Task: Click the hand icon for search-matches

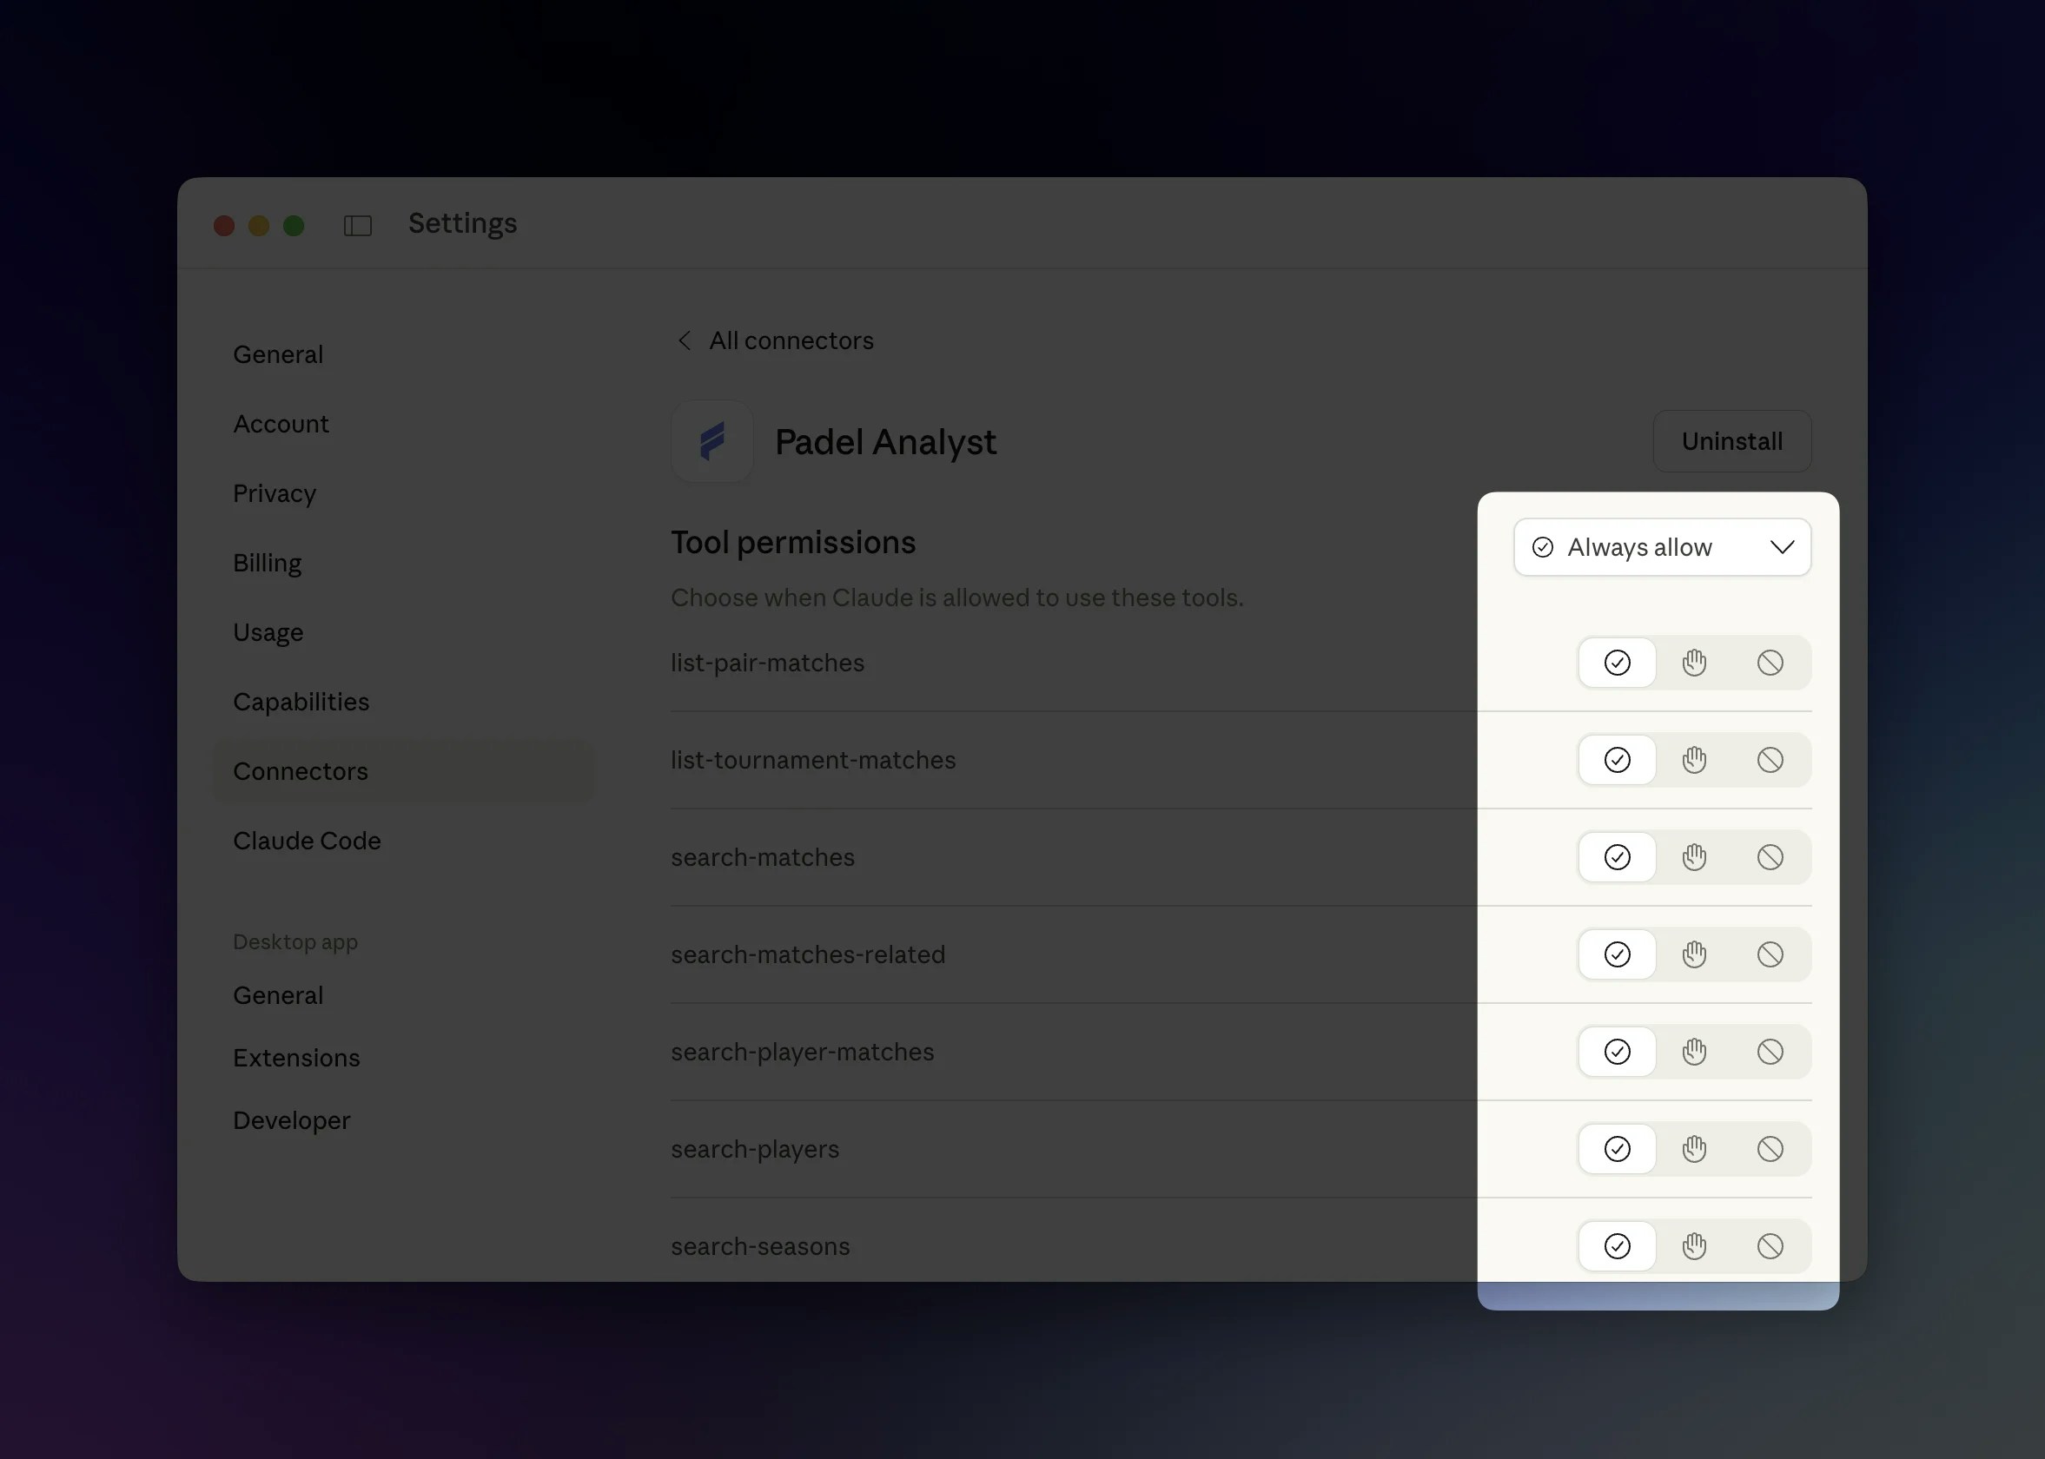Action: pos(1694,856)
